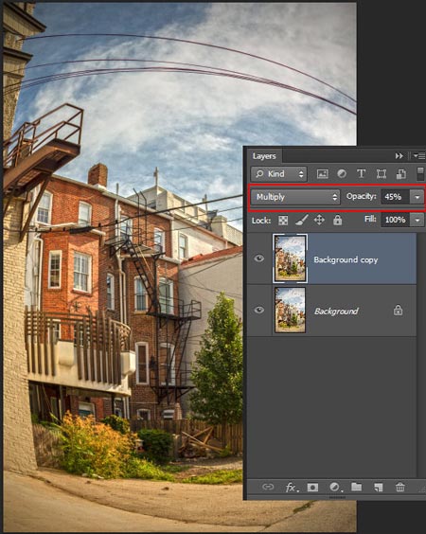The image size is (426, 534).
Task: Create new fill or adjustment layer
Action: coord(335,487)
